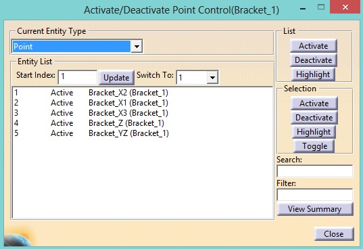Click Highlight in the List group
This screenshot has width=363, height=249.
click(x=313, y=74)
